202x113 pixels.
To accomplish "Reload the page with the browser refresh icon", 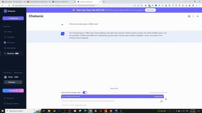I will (9, 6).
